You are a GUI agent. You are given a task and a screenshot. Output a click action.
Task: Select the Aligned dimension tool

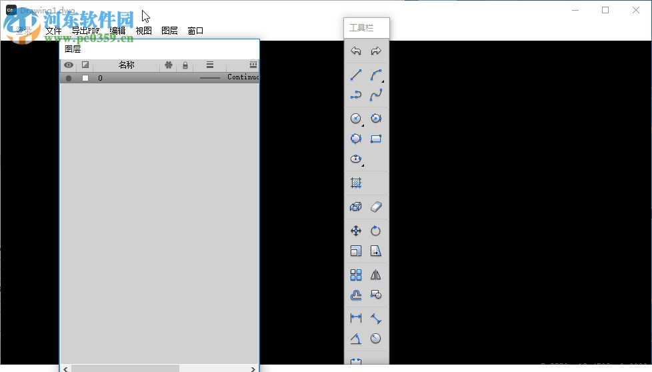pos(376,319)
